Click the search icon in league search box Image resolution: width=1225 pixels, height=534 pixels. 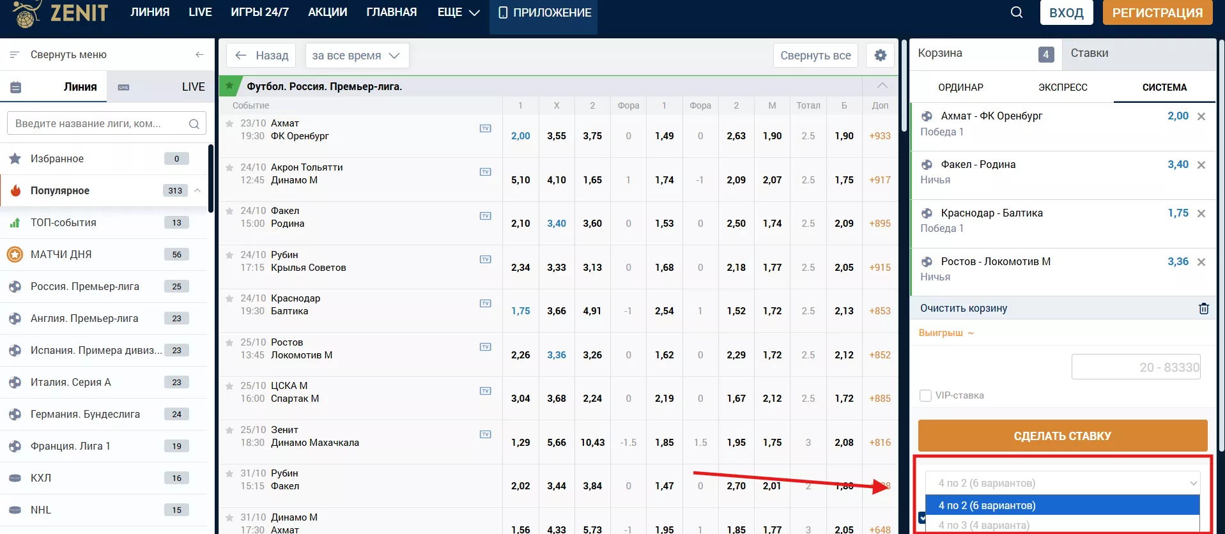194,124
